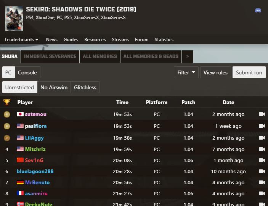
Task: Open the Discord server icon
Action: (x=258, y=10)
